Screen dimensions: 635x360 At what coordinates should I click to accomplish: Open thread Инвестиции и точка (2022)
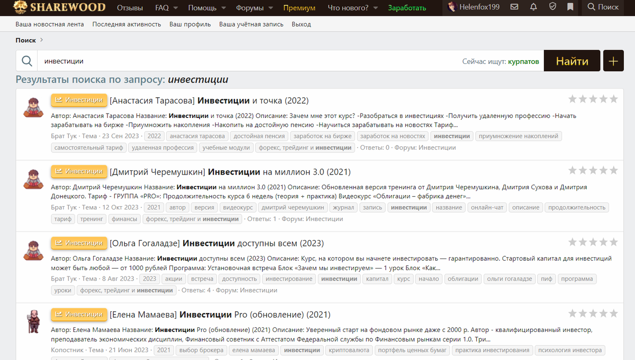click(209, 100)
